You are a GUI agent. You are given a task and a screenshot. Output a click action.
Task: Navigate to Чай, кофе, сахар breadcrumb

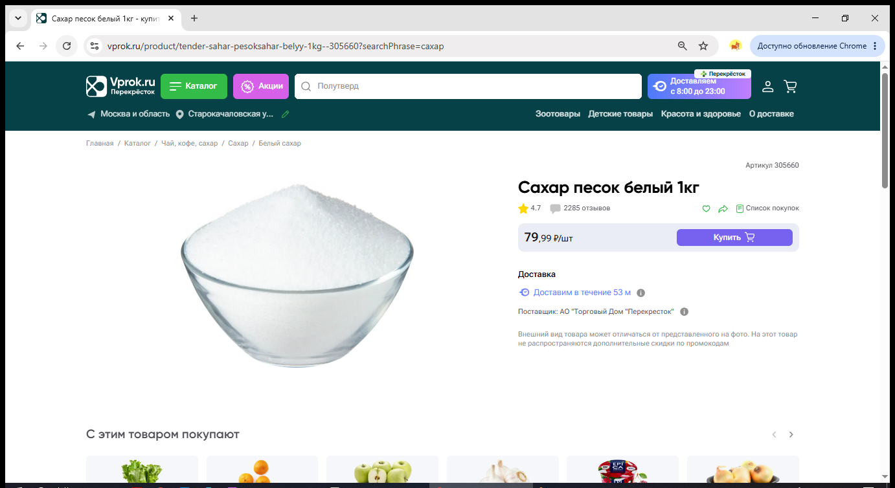tap(190, 143)
